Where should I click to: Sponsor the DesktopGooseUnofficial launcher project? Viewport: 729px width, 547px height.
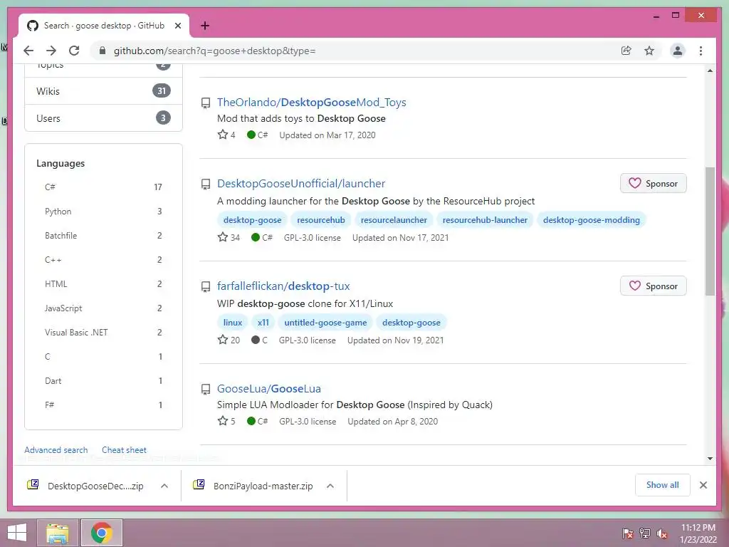click(654, 183)
